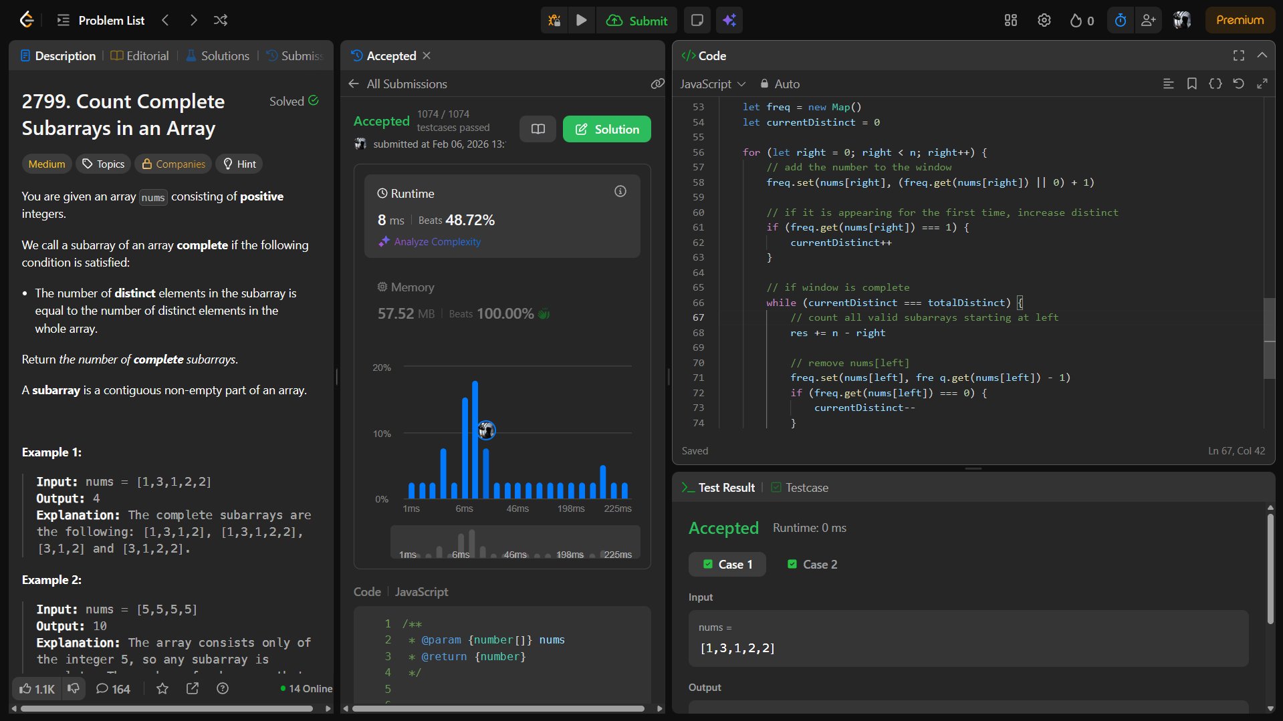1283x721 pixels.
Task: Click the runtime distribution range slider
Action: [515, 542]
